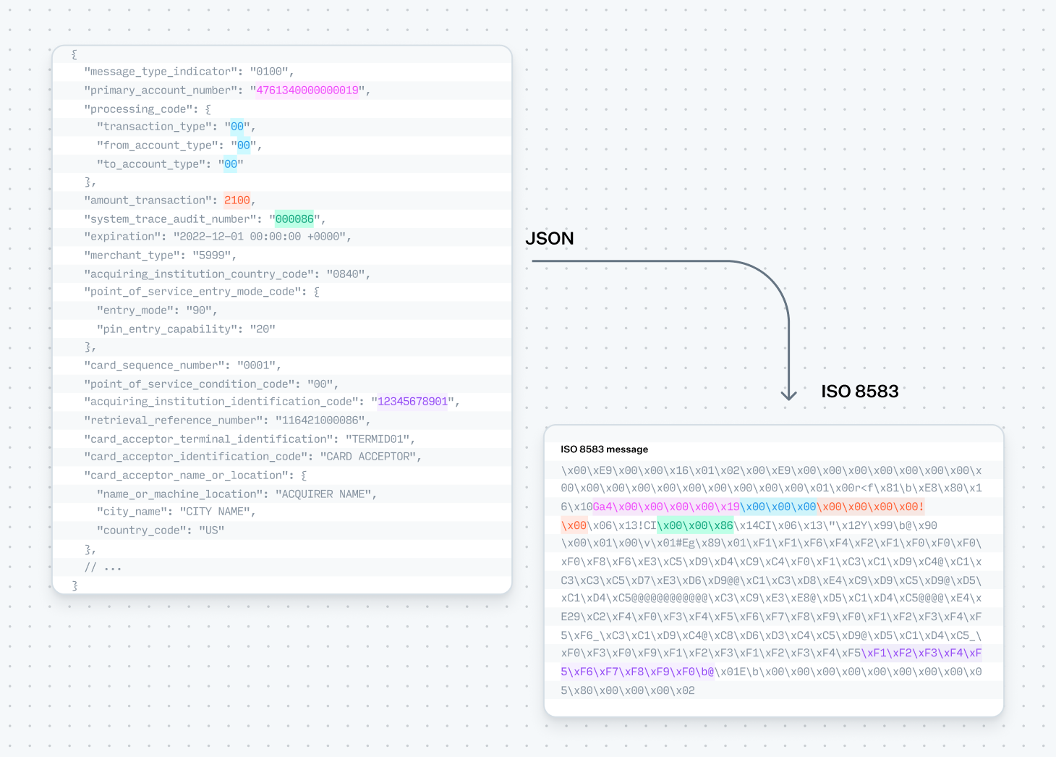Click the ISO 8583 heading label
Viewport: 1056px width, 757px height.
pos(859,392)
